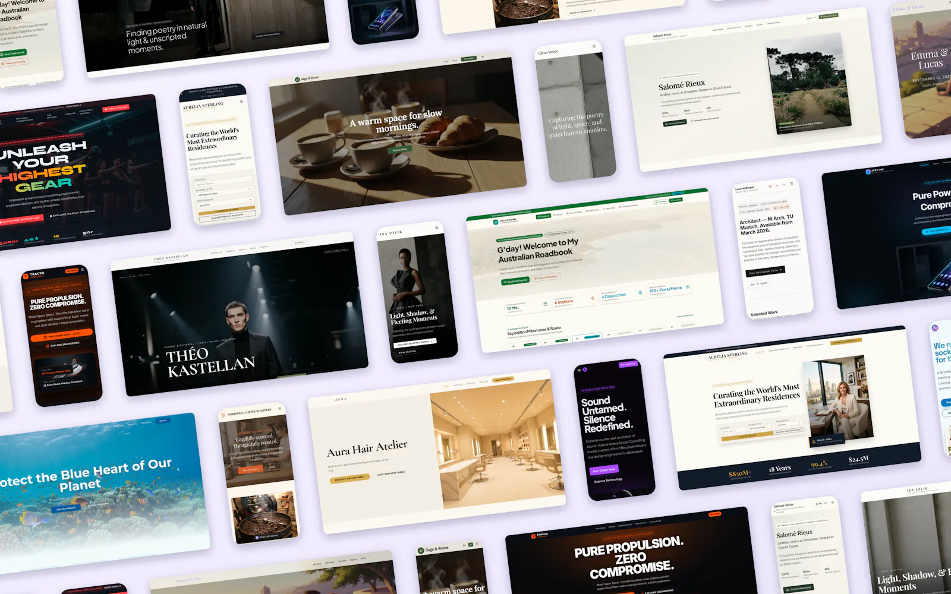
Task: Click Claim Free Intro Class button
Action: [x=20, y=220]
